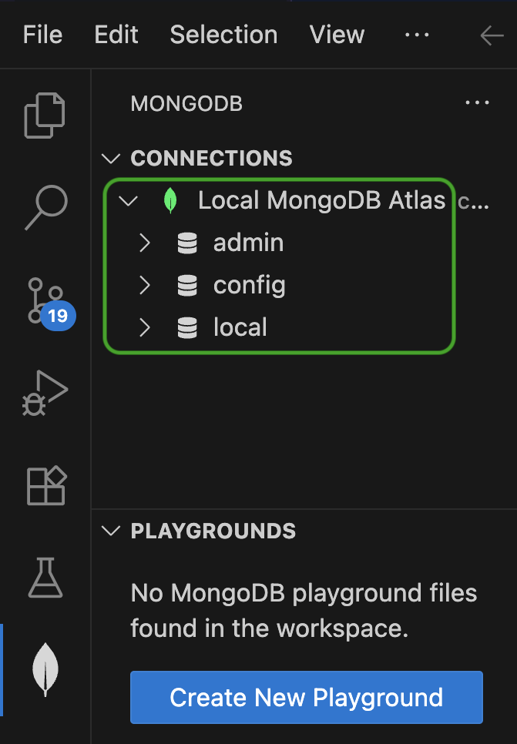
Task: Expand the config database chevron
Action: tap(144, 286)
